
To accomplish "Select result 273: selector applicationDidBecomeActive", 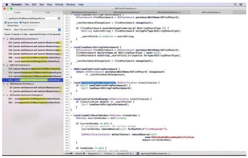I will [x=33, y=69].
